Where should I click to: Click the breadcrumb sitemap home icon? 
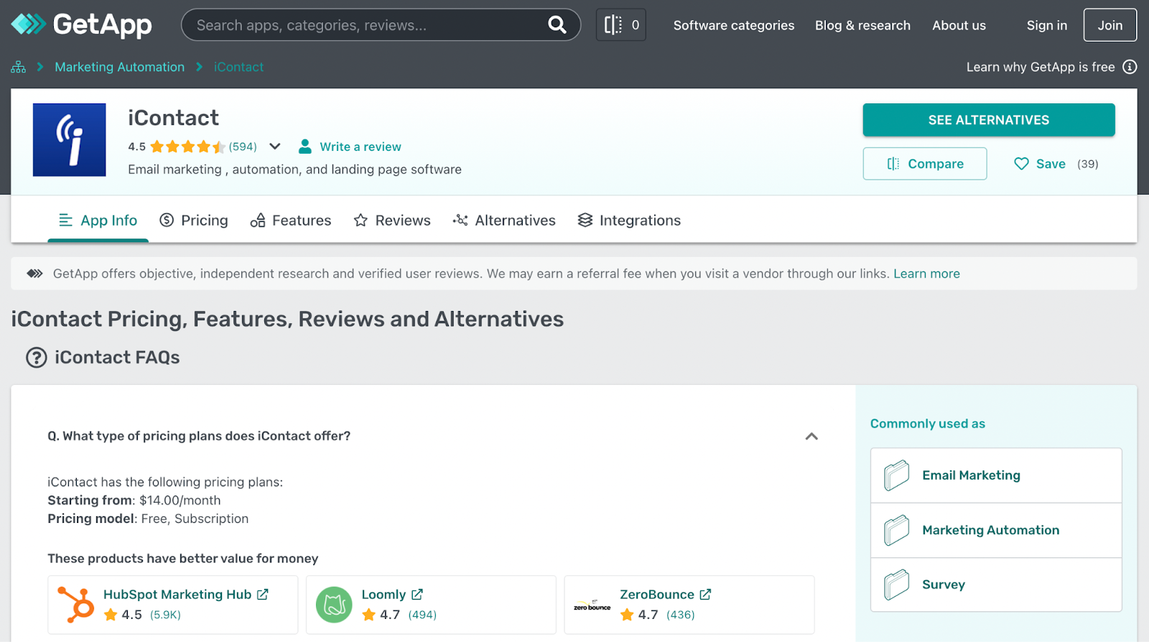click(19, 67)
